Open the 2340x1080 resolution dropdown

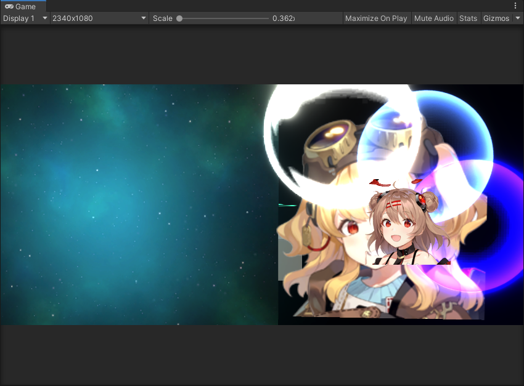[99, 18]
